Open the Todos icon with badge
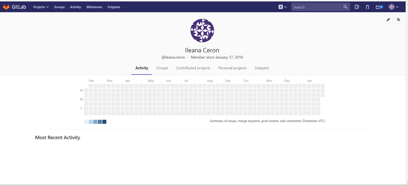The width and height of the screenshot is (408, 186). [379, 7]
